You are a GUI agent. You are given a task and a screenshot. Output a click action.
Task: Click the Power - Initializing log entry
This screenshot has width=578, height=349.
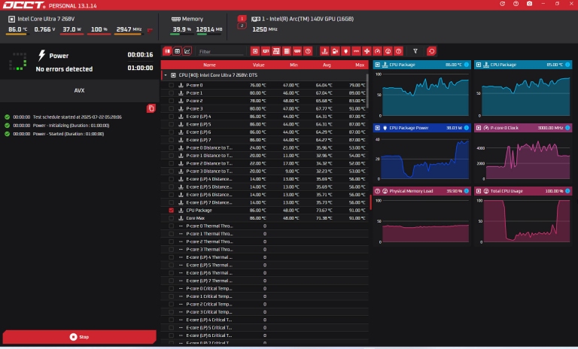[x=71, y=126]
